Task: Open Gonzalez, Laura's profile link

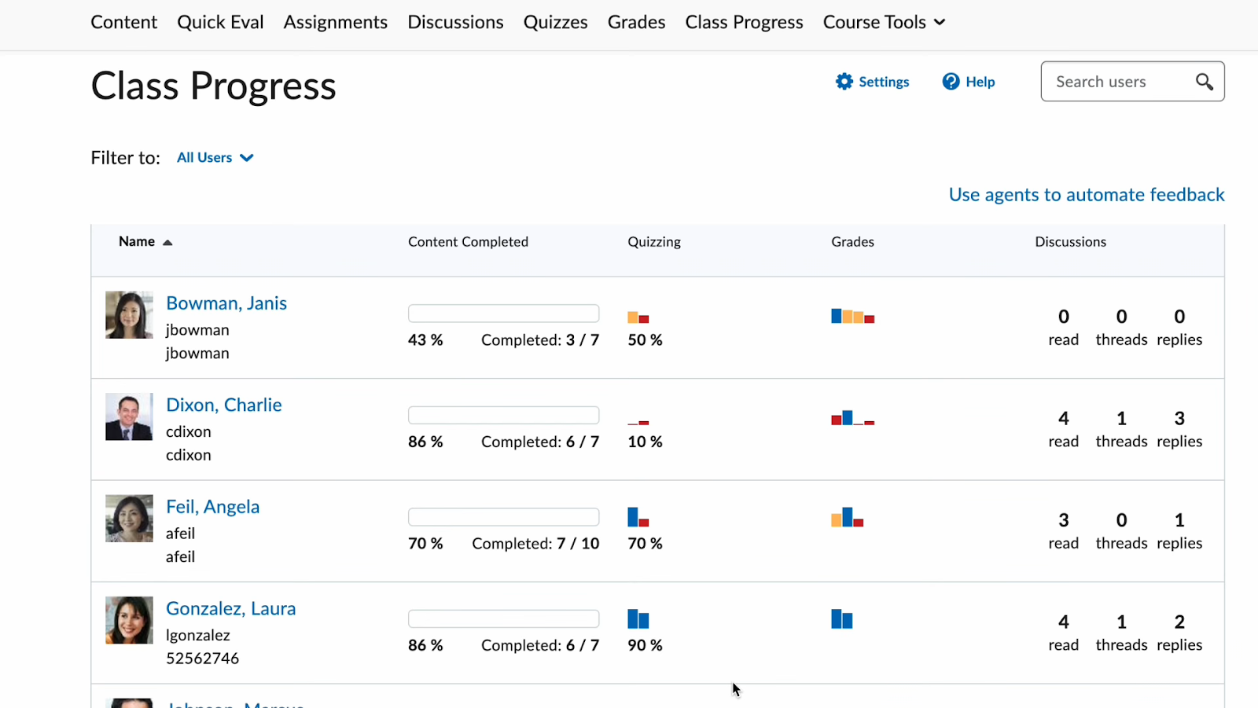Action: (231, 608)
